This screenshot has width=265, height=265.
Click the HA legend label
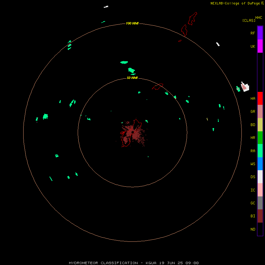pos(253,99)
